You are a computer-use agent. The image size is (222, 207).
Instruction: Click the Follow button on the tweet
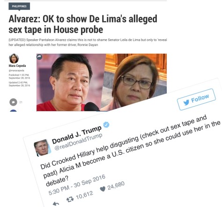click(196, 100)
